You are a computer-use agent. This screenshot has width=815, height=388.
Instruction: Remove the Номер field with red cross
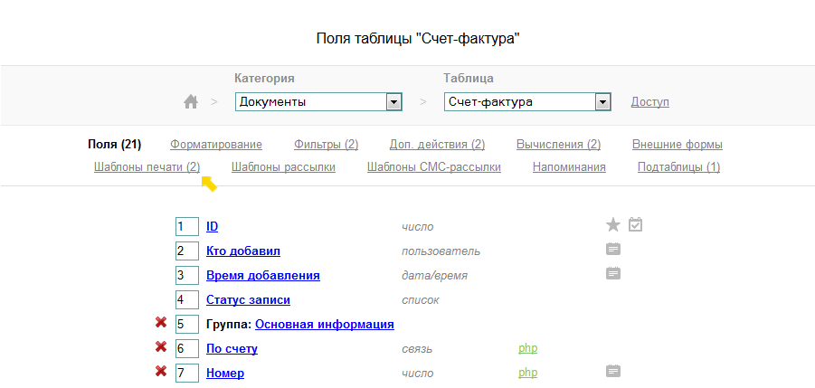click(x=161, y=372)
